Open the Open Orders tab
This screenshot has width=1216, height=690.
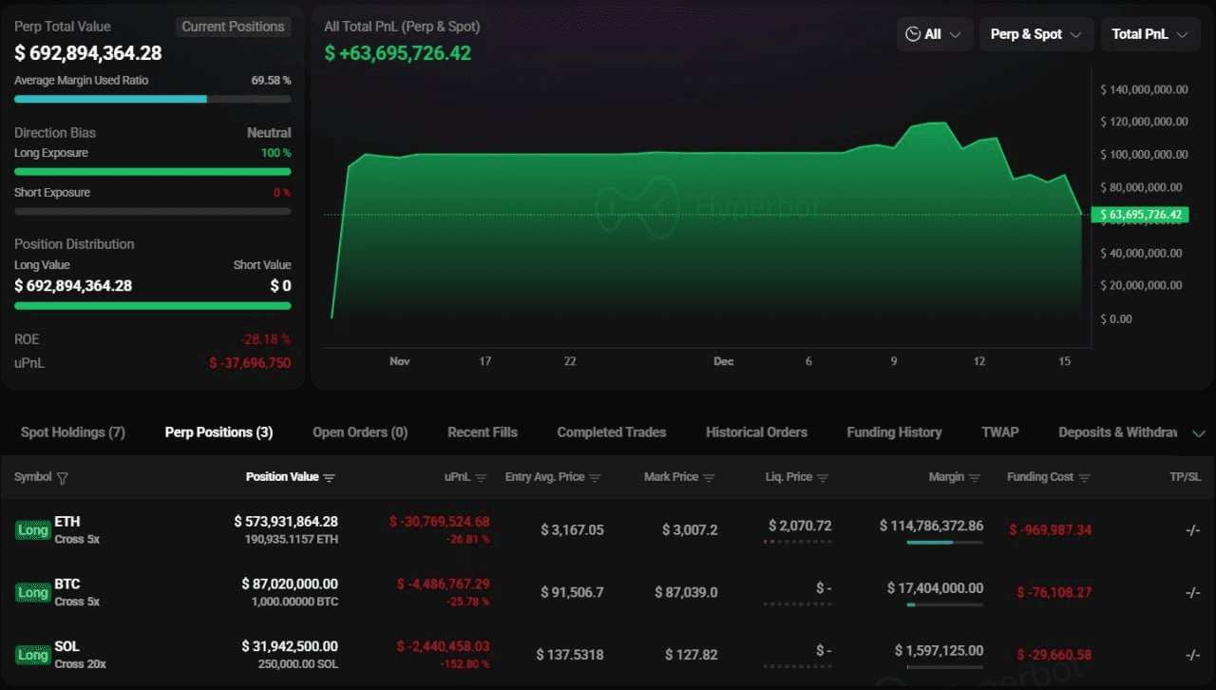tap(360, 432)
